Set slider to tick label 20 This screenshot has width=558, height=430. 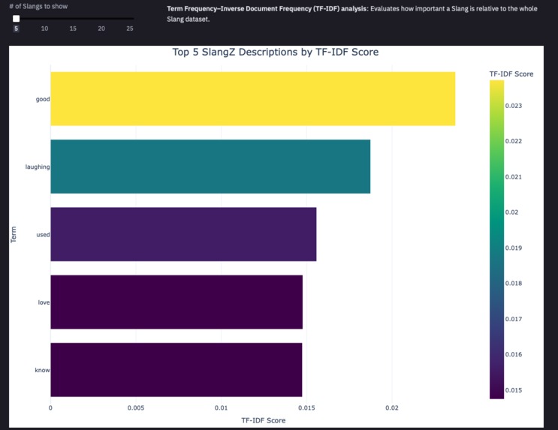pyautogui.click(x=101, y=29)
